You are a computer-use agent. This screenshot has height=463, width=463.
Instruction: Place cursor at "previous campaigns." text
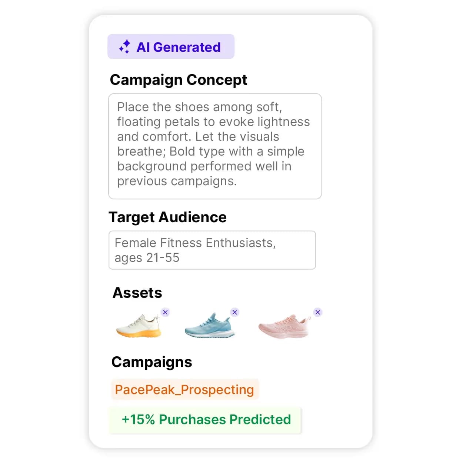pos(177,181)
